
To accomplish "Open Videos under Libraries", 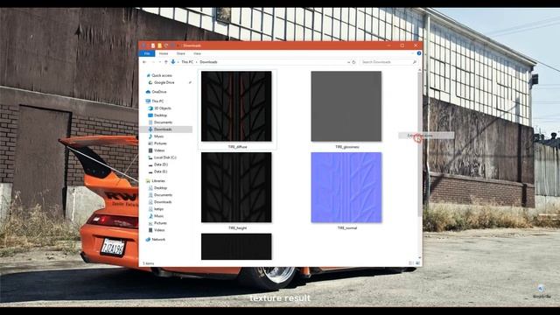I will click(159, 230).
